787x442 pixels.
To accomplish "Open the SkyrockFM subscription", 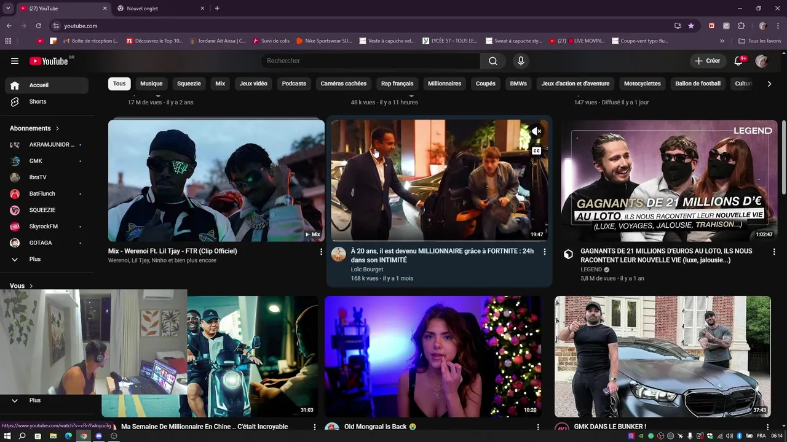I will pyautogui.click(x=47, y=227).
